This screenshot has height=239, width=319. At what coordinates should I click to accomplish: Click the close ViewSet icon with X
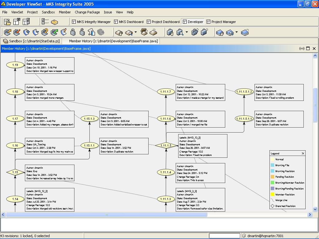click(17, 22)
